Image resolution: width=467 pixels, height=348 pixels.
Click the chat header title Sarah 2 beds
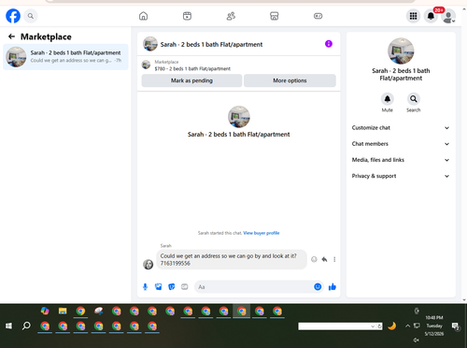[211, 44]
